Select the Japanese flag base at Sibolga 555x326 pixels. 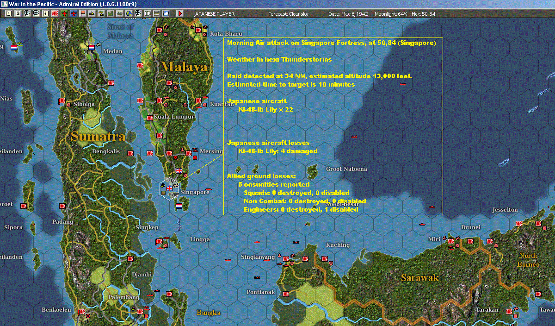[x=62, y=100]
